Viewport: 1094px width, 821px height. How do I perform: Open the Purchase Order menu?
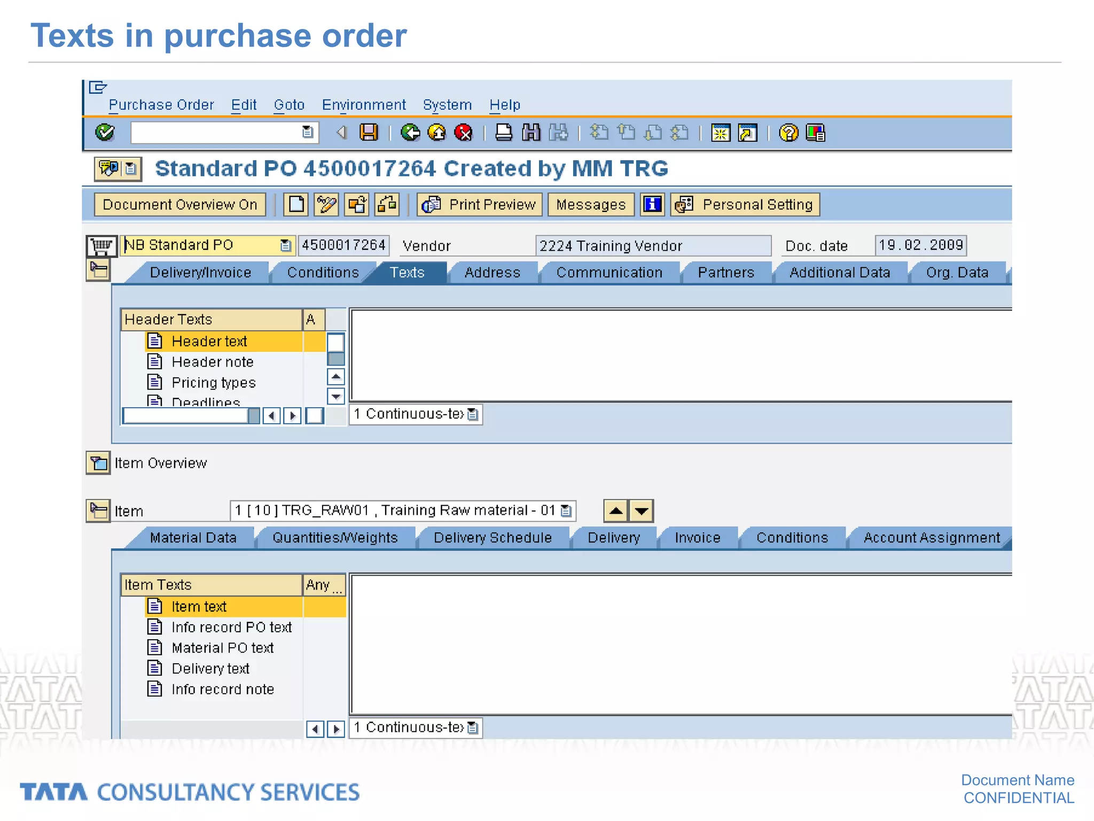pos(161,105)
